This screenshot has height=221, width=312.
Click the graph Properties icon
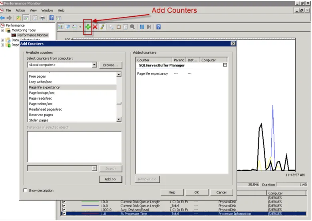tap(125, 27)
